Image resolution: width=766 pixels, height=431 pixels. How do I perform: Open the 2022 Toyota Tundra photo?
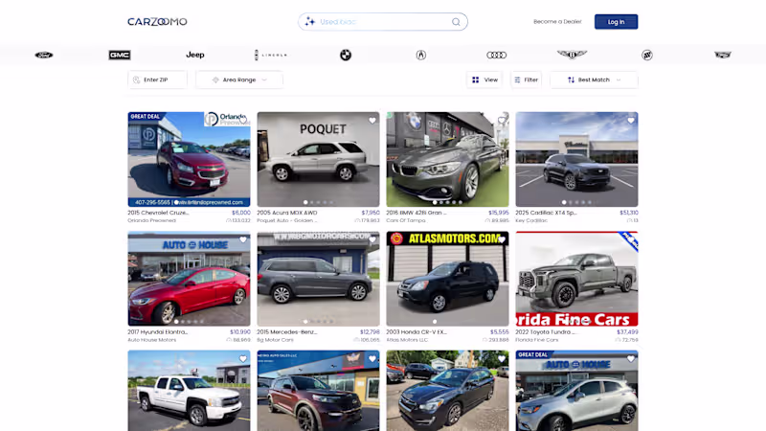(576, 279)
